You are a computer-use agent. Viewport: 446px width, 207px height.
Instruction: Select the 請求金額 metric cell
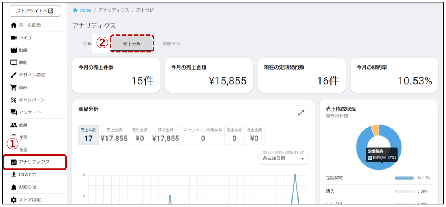click(x=166, y=135)
